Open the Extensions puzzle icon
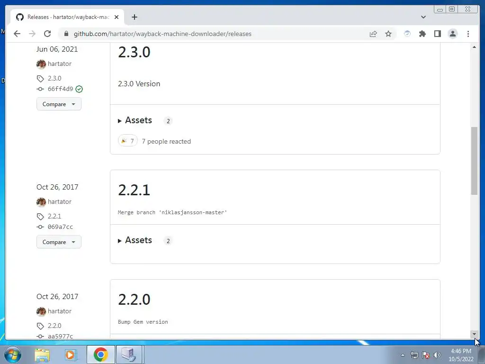The image size is (485, 364). coord(422,34)
